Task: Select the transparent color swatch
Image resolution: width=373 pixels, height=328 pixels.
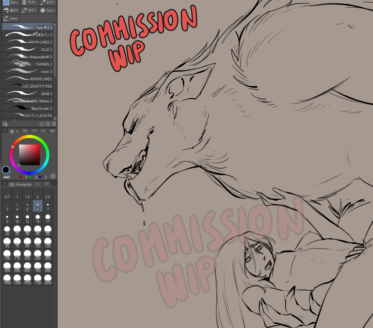Action: coord(6,177)
